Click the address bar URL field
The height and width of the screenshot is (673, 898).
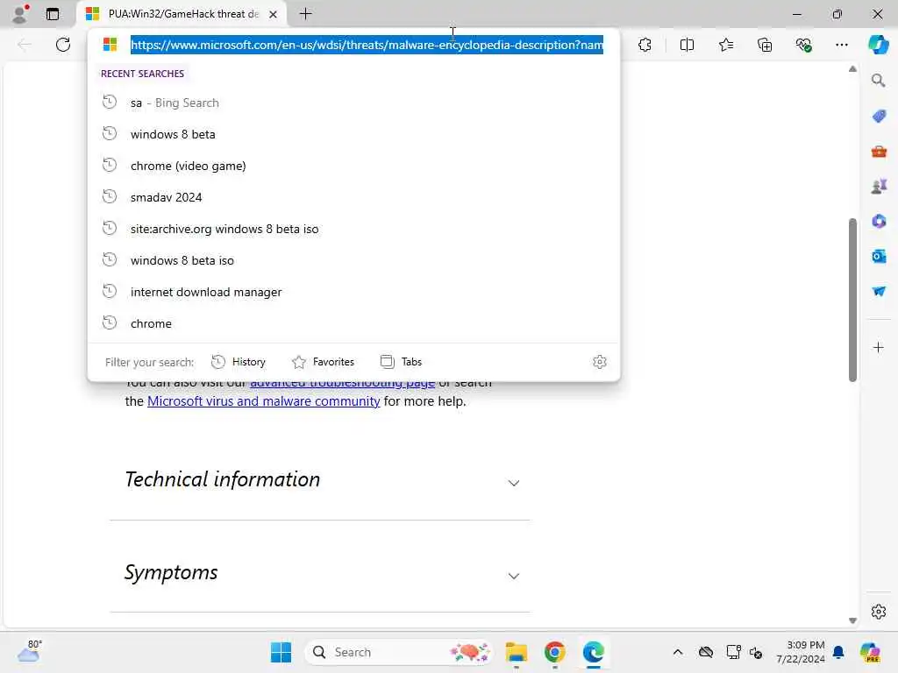point(367,45)
